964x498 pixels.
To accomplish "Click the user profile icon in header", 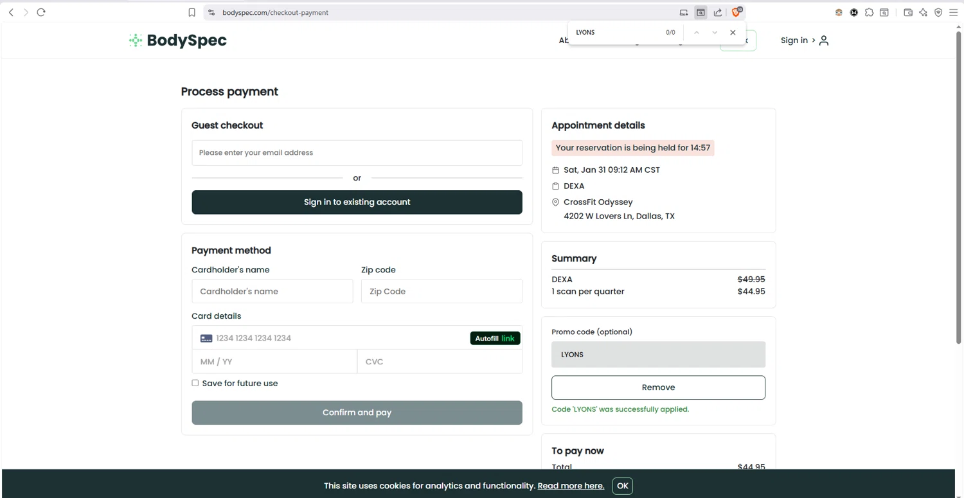I will click(824, 40).
